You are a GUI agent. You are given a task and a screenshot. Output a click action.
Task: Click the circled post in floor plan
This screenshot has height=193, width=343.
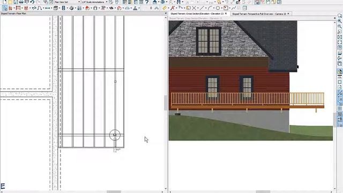115,135
